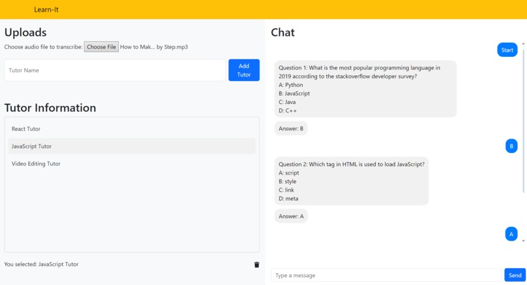Delete selected tutor with trash icon
The height and width of the screenshot is (285, 527).
pyautogui.click(x=257, y=265)
